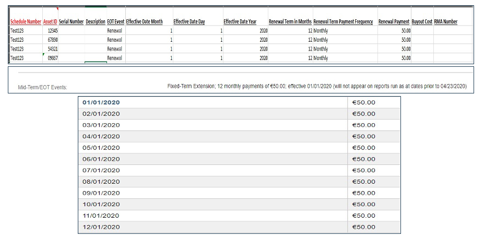Click the €50.00 amount for 12/01/2020

tap(363, 227)
